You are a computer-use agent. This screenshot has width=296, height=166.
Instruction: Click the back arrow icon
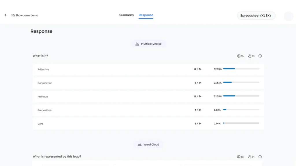(6, 15)
